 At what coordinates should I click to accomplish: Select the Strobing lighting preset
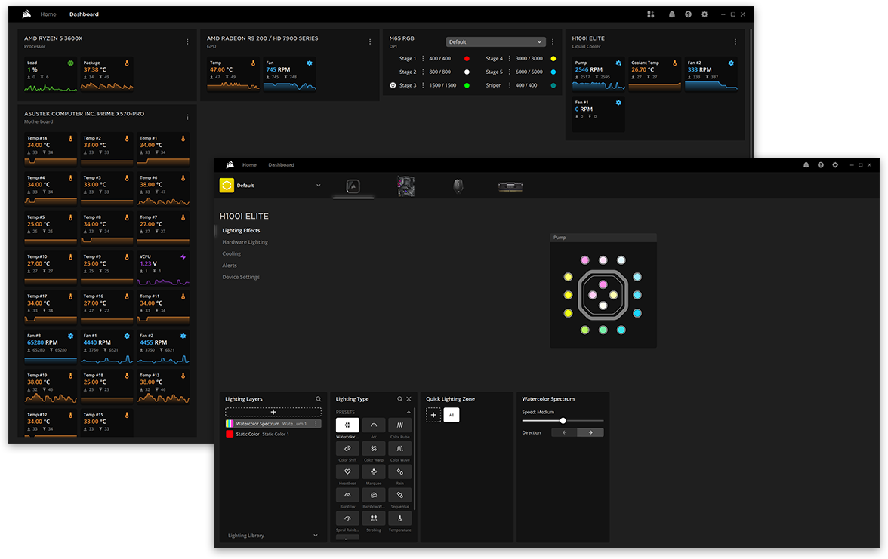click(x=374, y=518)
